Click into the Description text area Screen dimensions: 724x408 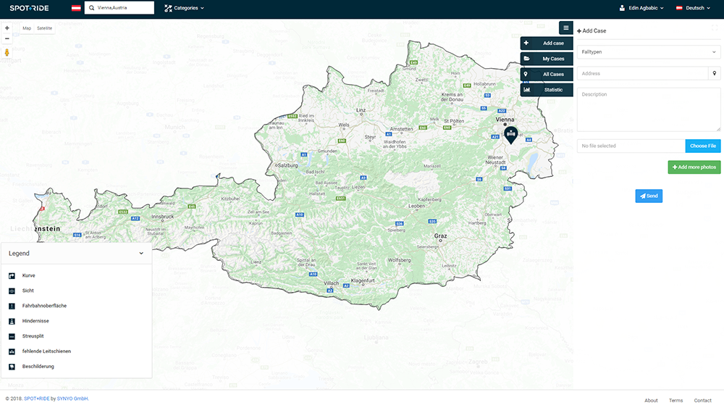coord(648,109)
